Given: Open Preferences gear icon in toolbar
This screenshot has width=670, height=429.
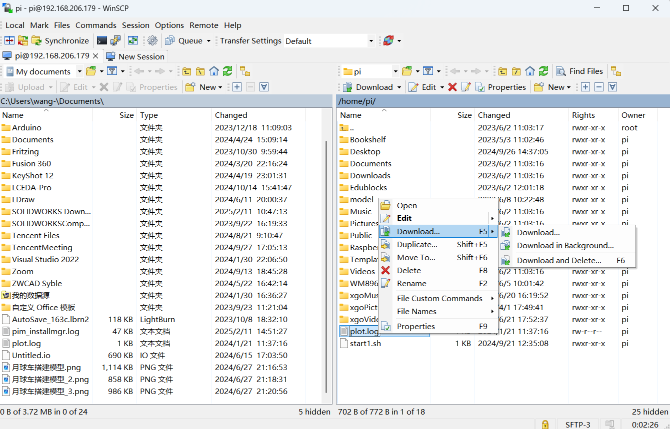Looking at the screenshot, I should [x=152, y=41].
